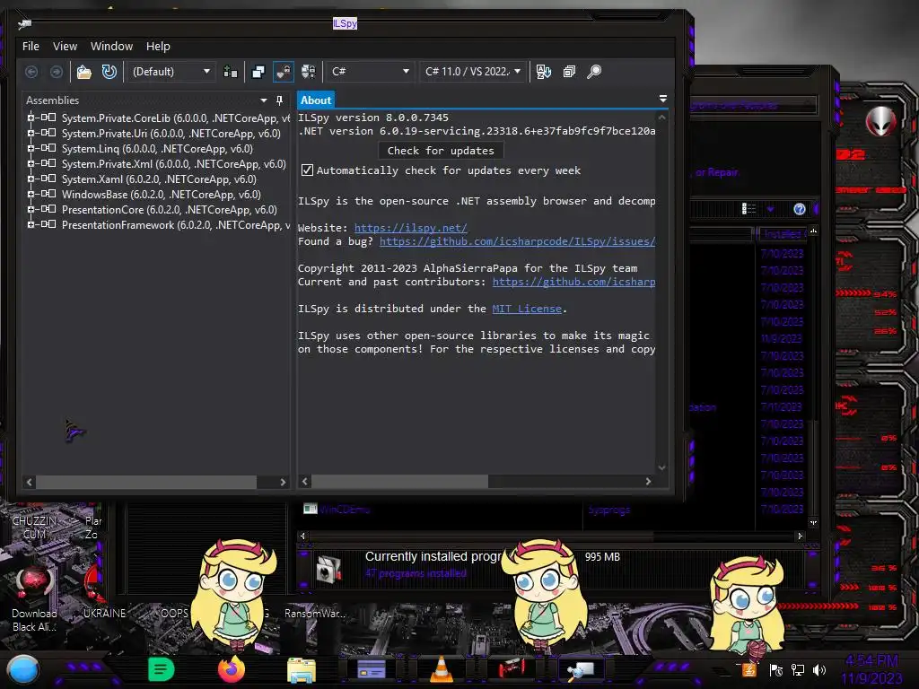This screenshot has width=919, height=689.
Task: Open the C# 11.0 / VS 2022 version dropdown
Action: pyautogui.click(x=472, y=72)
